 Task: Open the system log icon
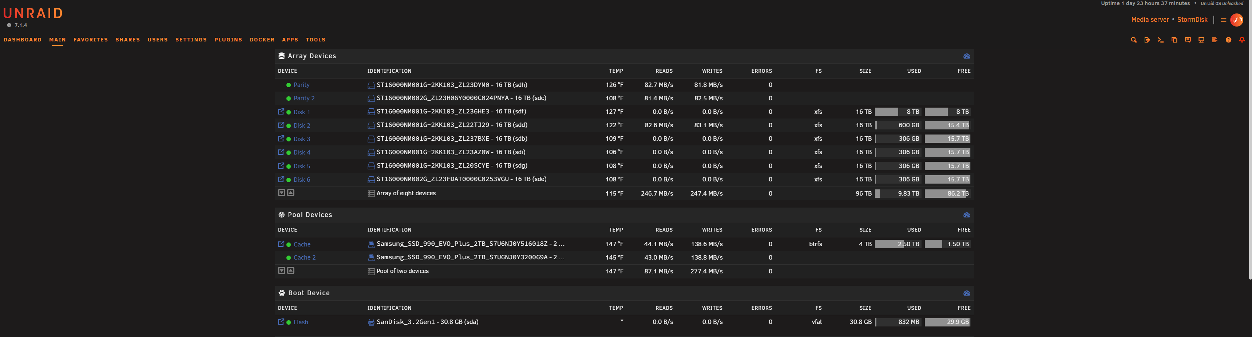tap(1215, 40)
